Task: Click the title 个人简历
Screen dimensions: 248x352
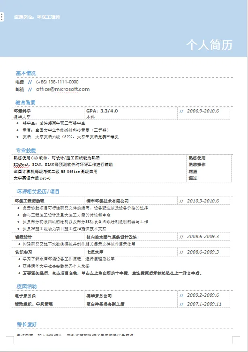Action: coord(209,45)
